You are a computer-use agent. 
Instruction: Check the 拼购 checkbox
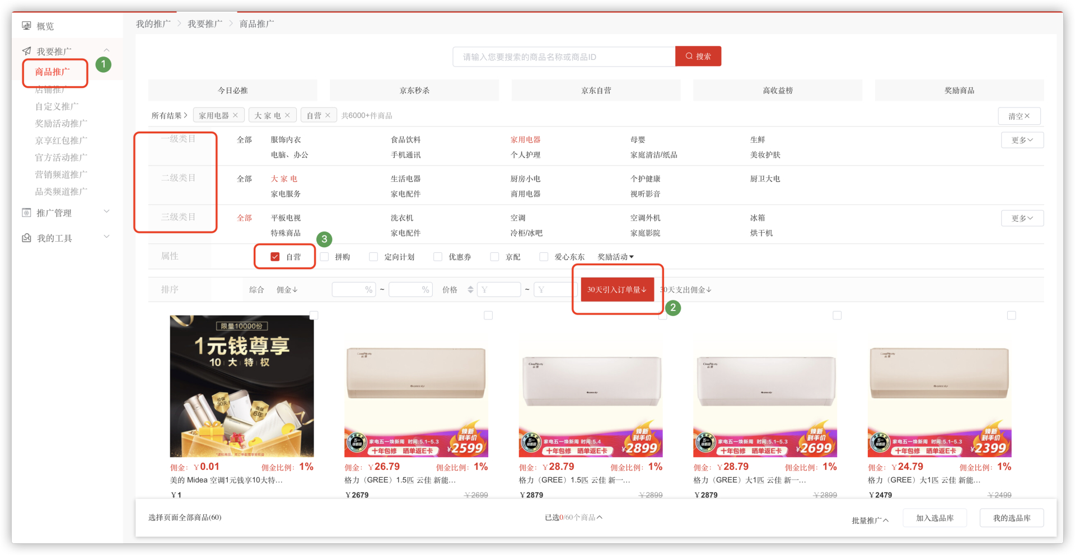pyautogui.click(x=324, y=257)
